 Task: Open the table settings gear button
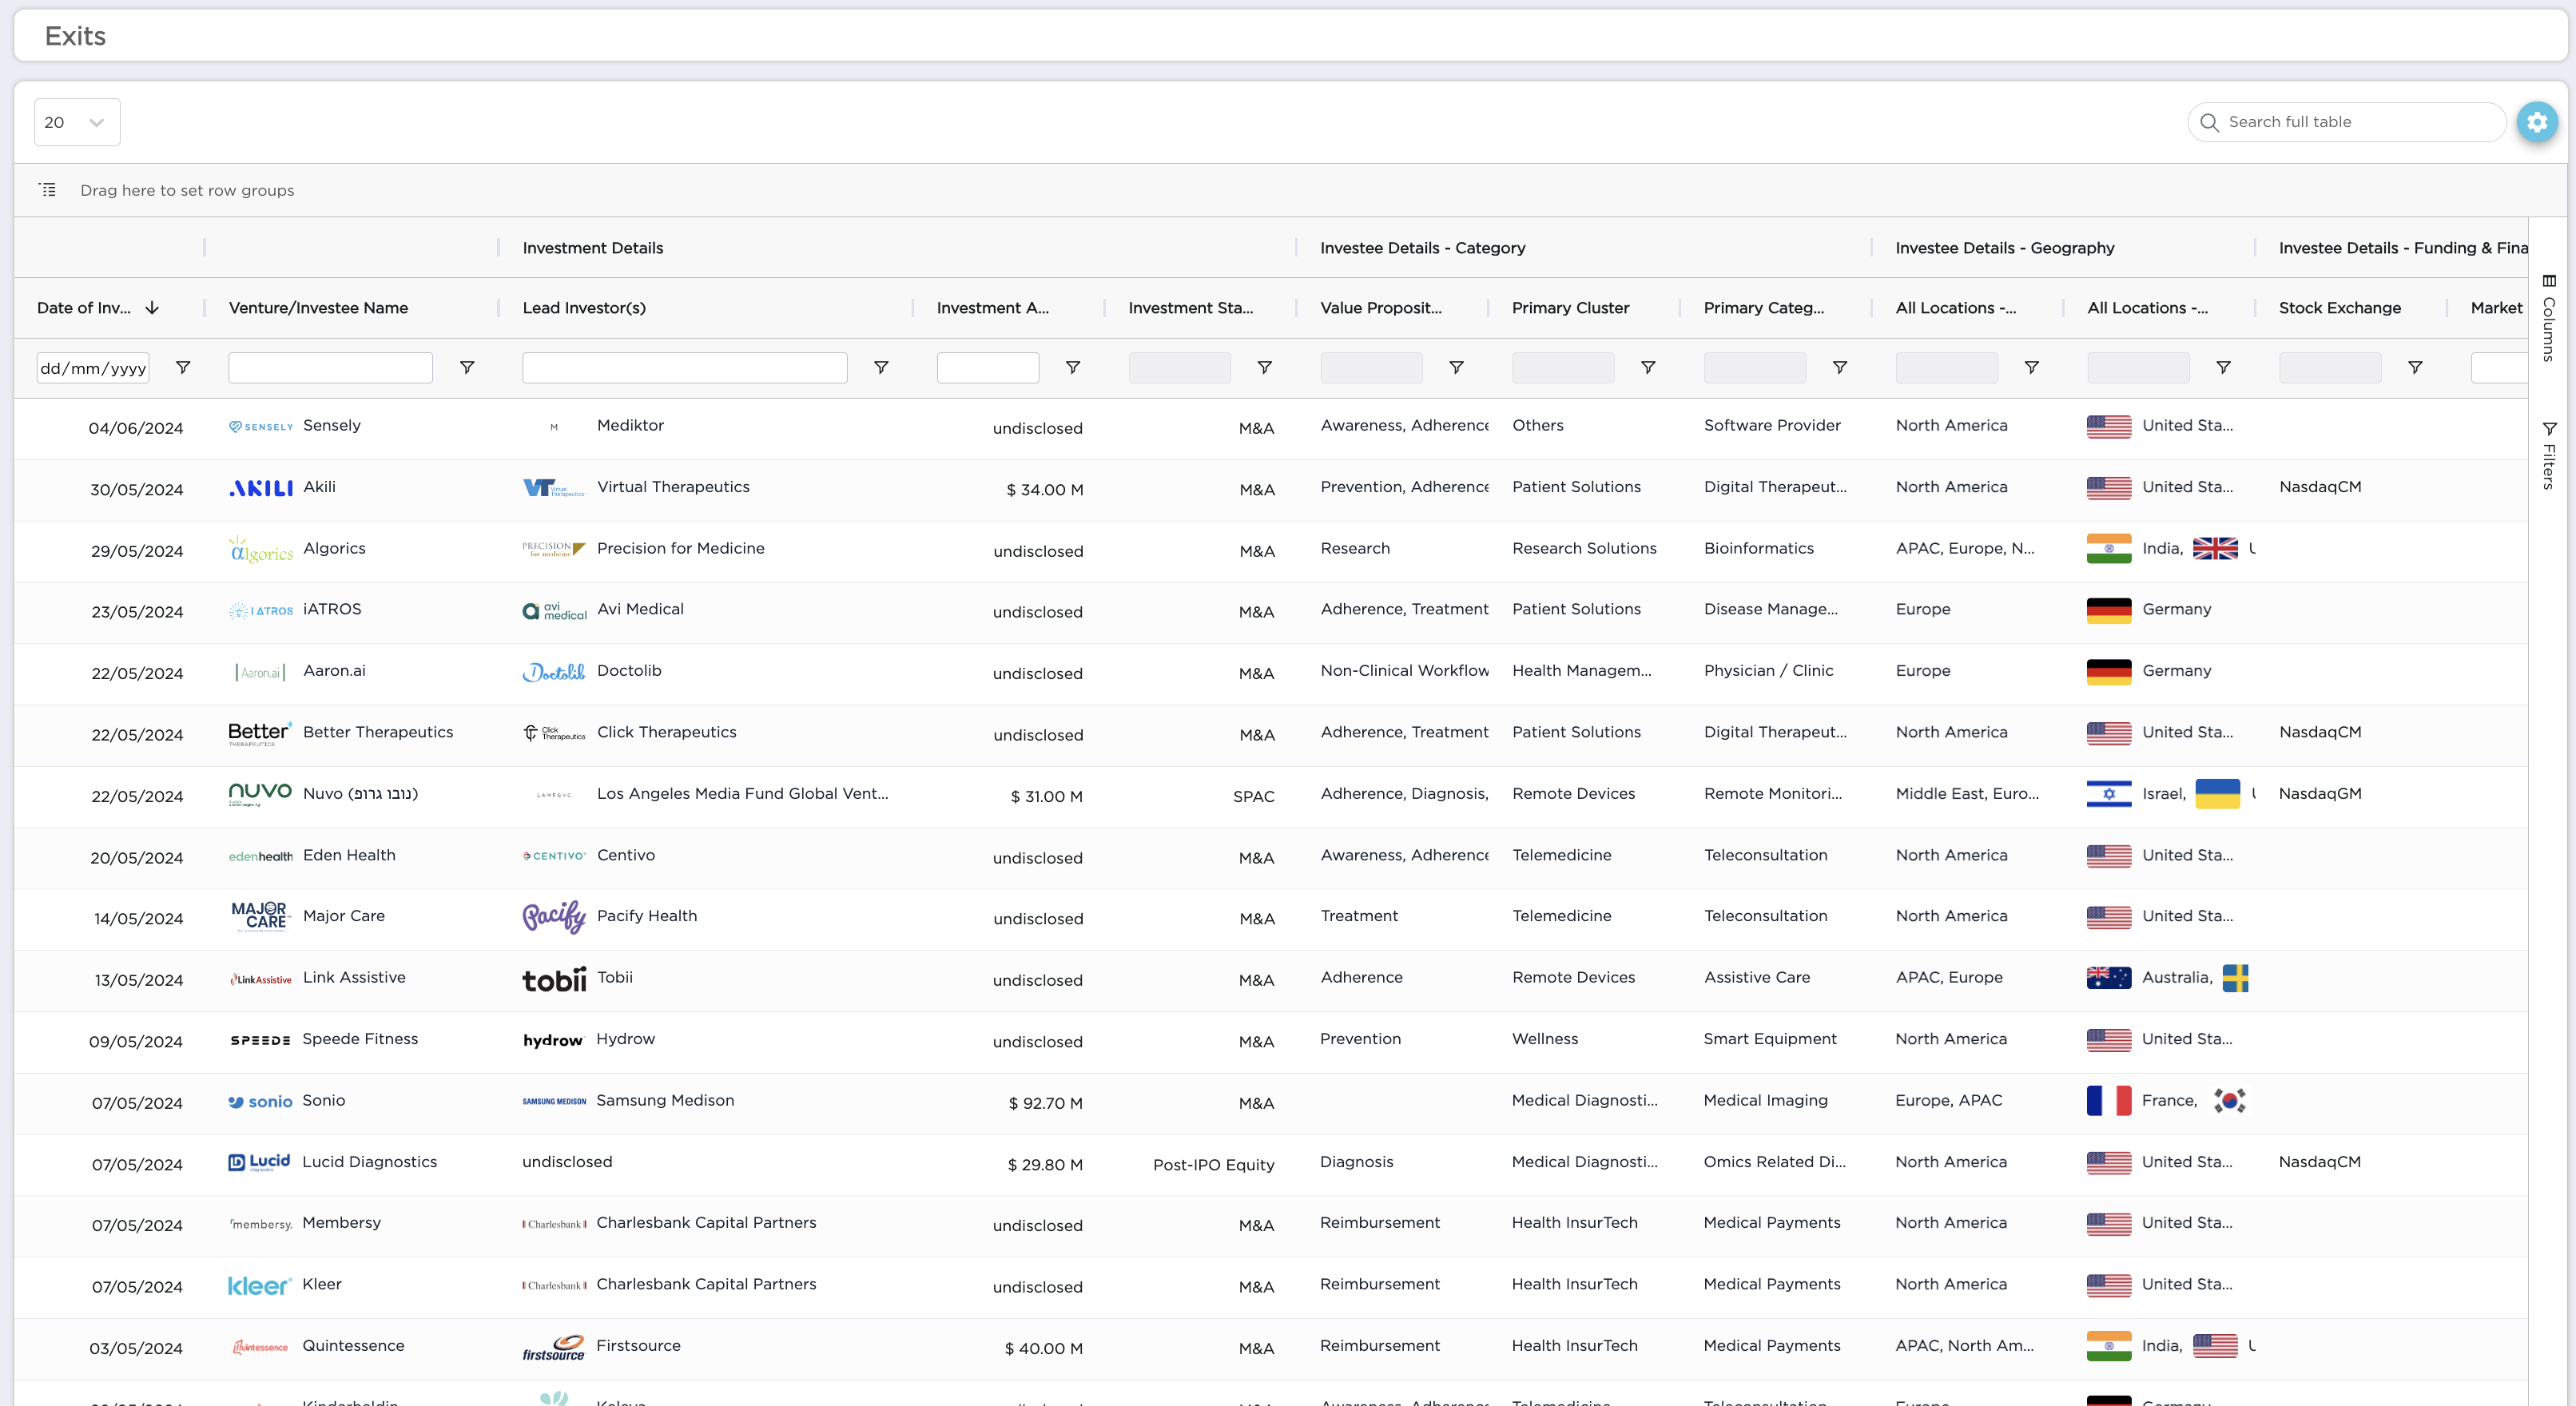pos(2536,122)
